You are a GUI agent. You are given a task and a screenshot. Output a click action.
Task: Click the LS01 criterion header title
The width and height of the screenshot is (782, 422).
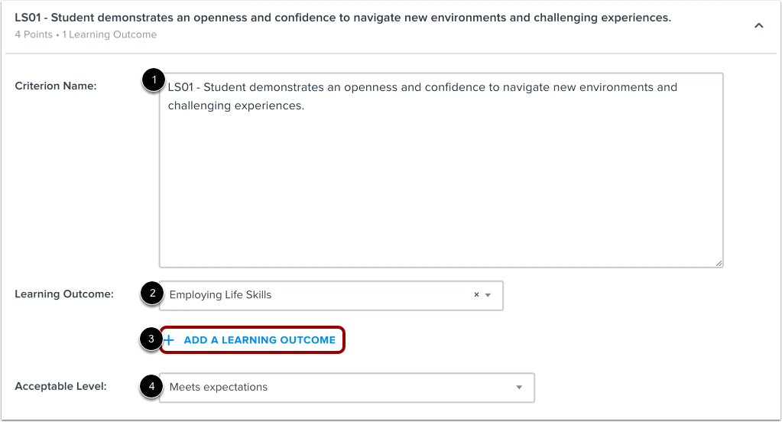pyautogui.click(x=342, y=18)
